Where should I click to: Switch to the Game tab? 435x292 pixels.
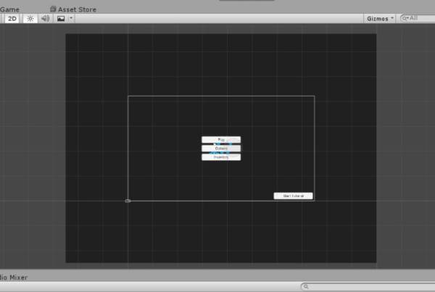click(10, 9)
